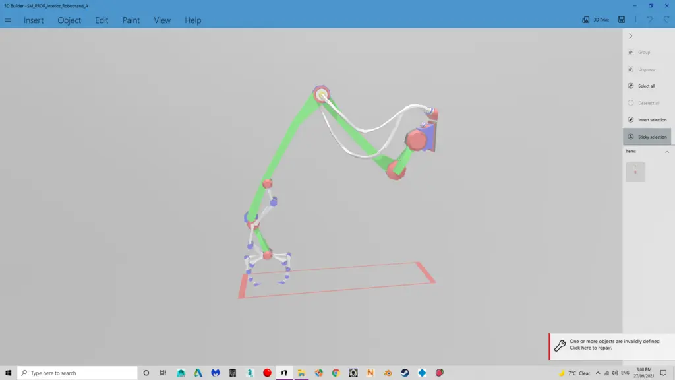The height and width of the screenshot is (380, 675).
Task: Open the View menu
Action: pyautogui.click(x=161, y=20)
